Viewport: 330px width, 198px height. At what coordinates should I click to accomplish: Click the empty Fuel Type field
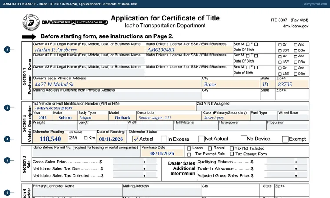264,117
